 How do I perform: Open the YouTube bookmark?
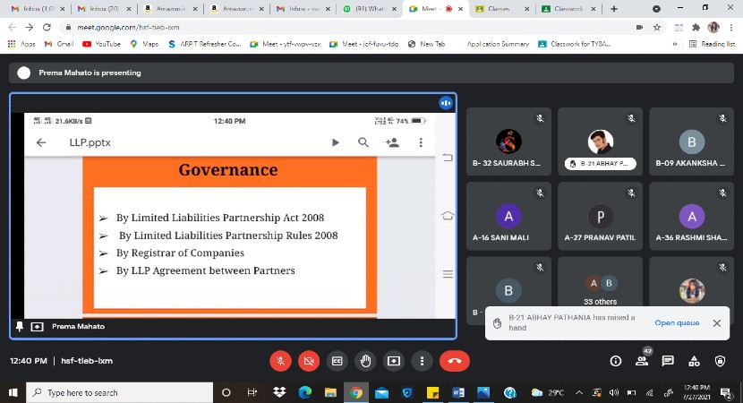pos(102,43)
